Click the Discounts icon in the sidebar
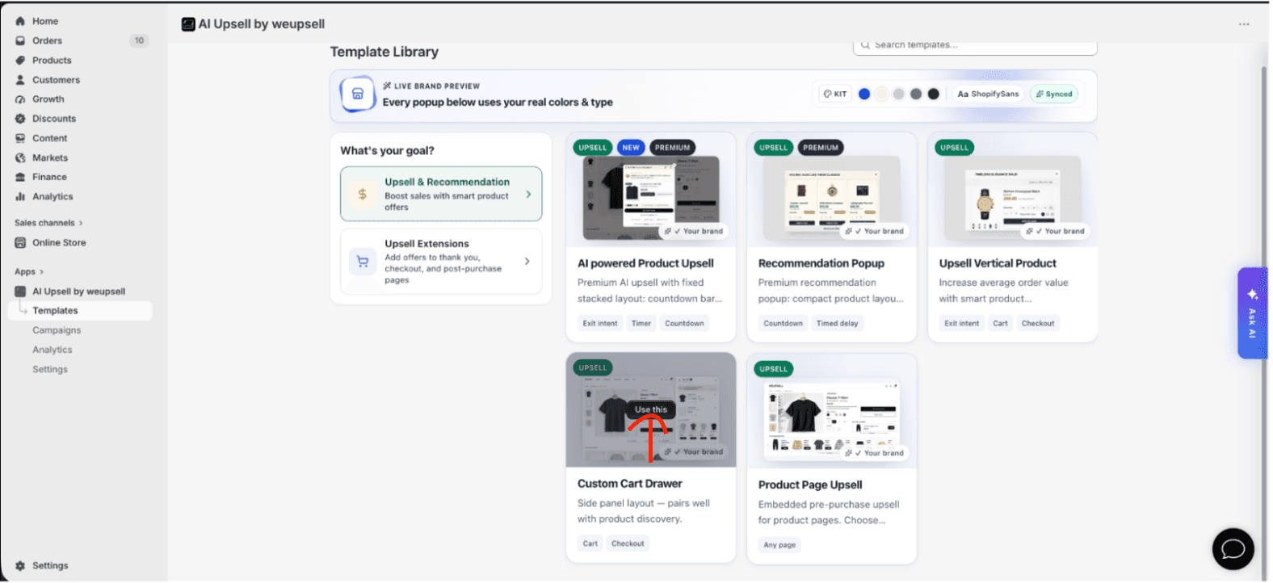The width and height of the screenshot is (1273, 583). 20,119
